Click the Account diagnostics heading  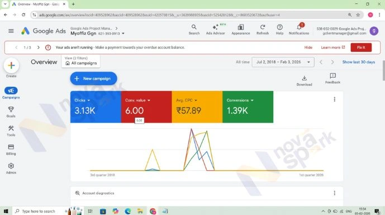point(98,193)
